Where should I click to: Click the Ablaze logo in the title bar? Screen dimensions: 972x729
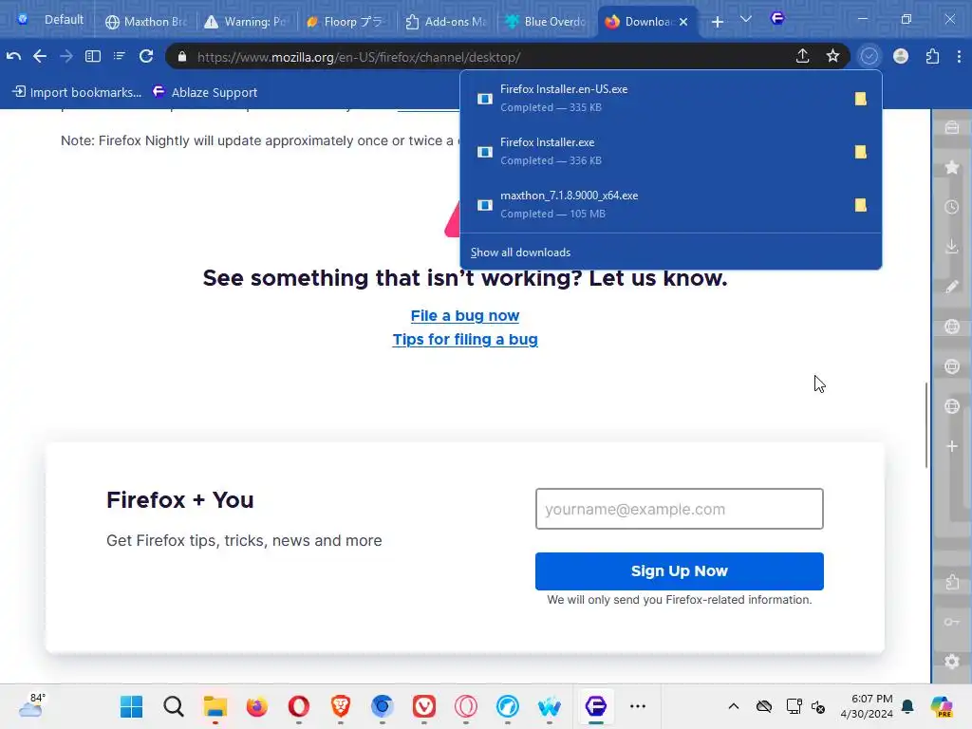point(777,19)
